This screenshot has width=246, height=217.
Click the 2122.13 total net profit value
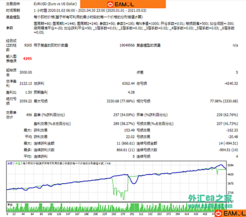point(25,84)
